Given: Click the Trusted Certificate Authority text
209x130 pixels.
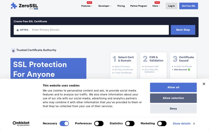Looking at the screenshot, I should 36,50.
